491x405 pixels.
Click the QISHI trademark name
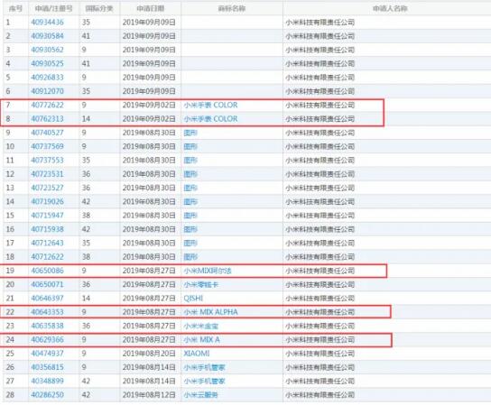coord(193,299)
